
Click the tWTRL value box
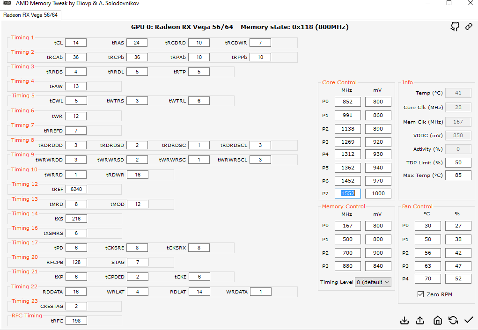(x=199, y=101)
